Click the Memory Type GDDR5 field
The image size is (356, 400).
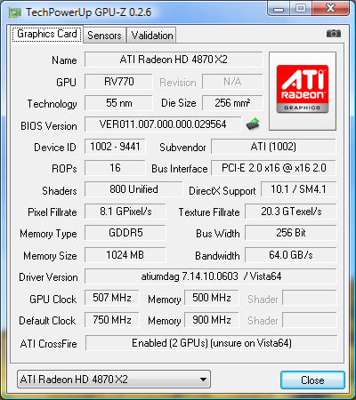click(x=125, y=233)
